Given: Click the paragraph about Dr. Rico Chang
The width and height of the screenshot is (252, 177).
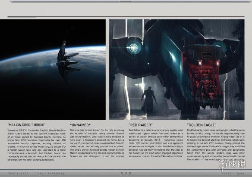Looking at the screenshot, I should 216,145.
